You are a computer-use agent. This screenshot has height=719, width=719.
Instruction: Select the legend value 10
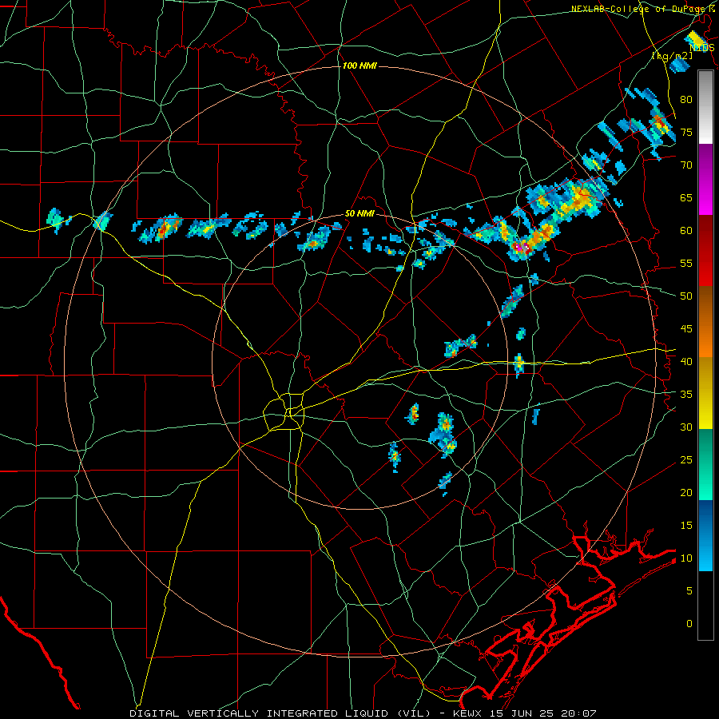click(686, 558)
